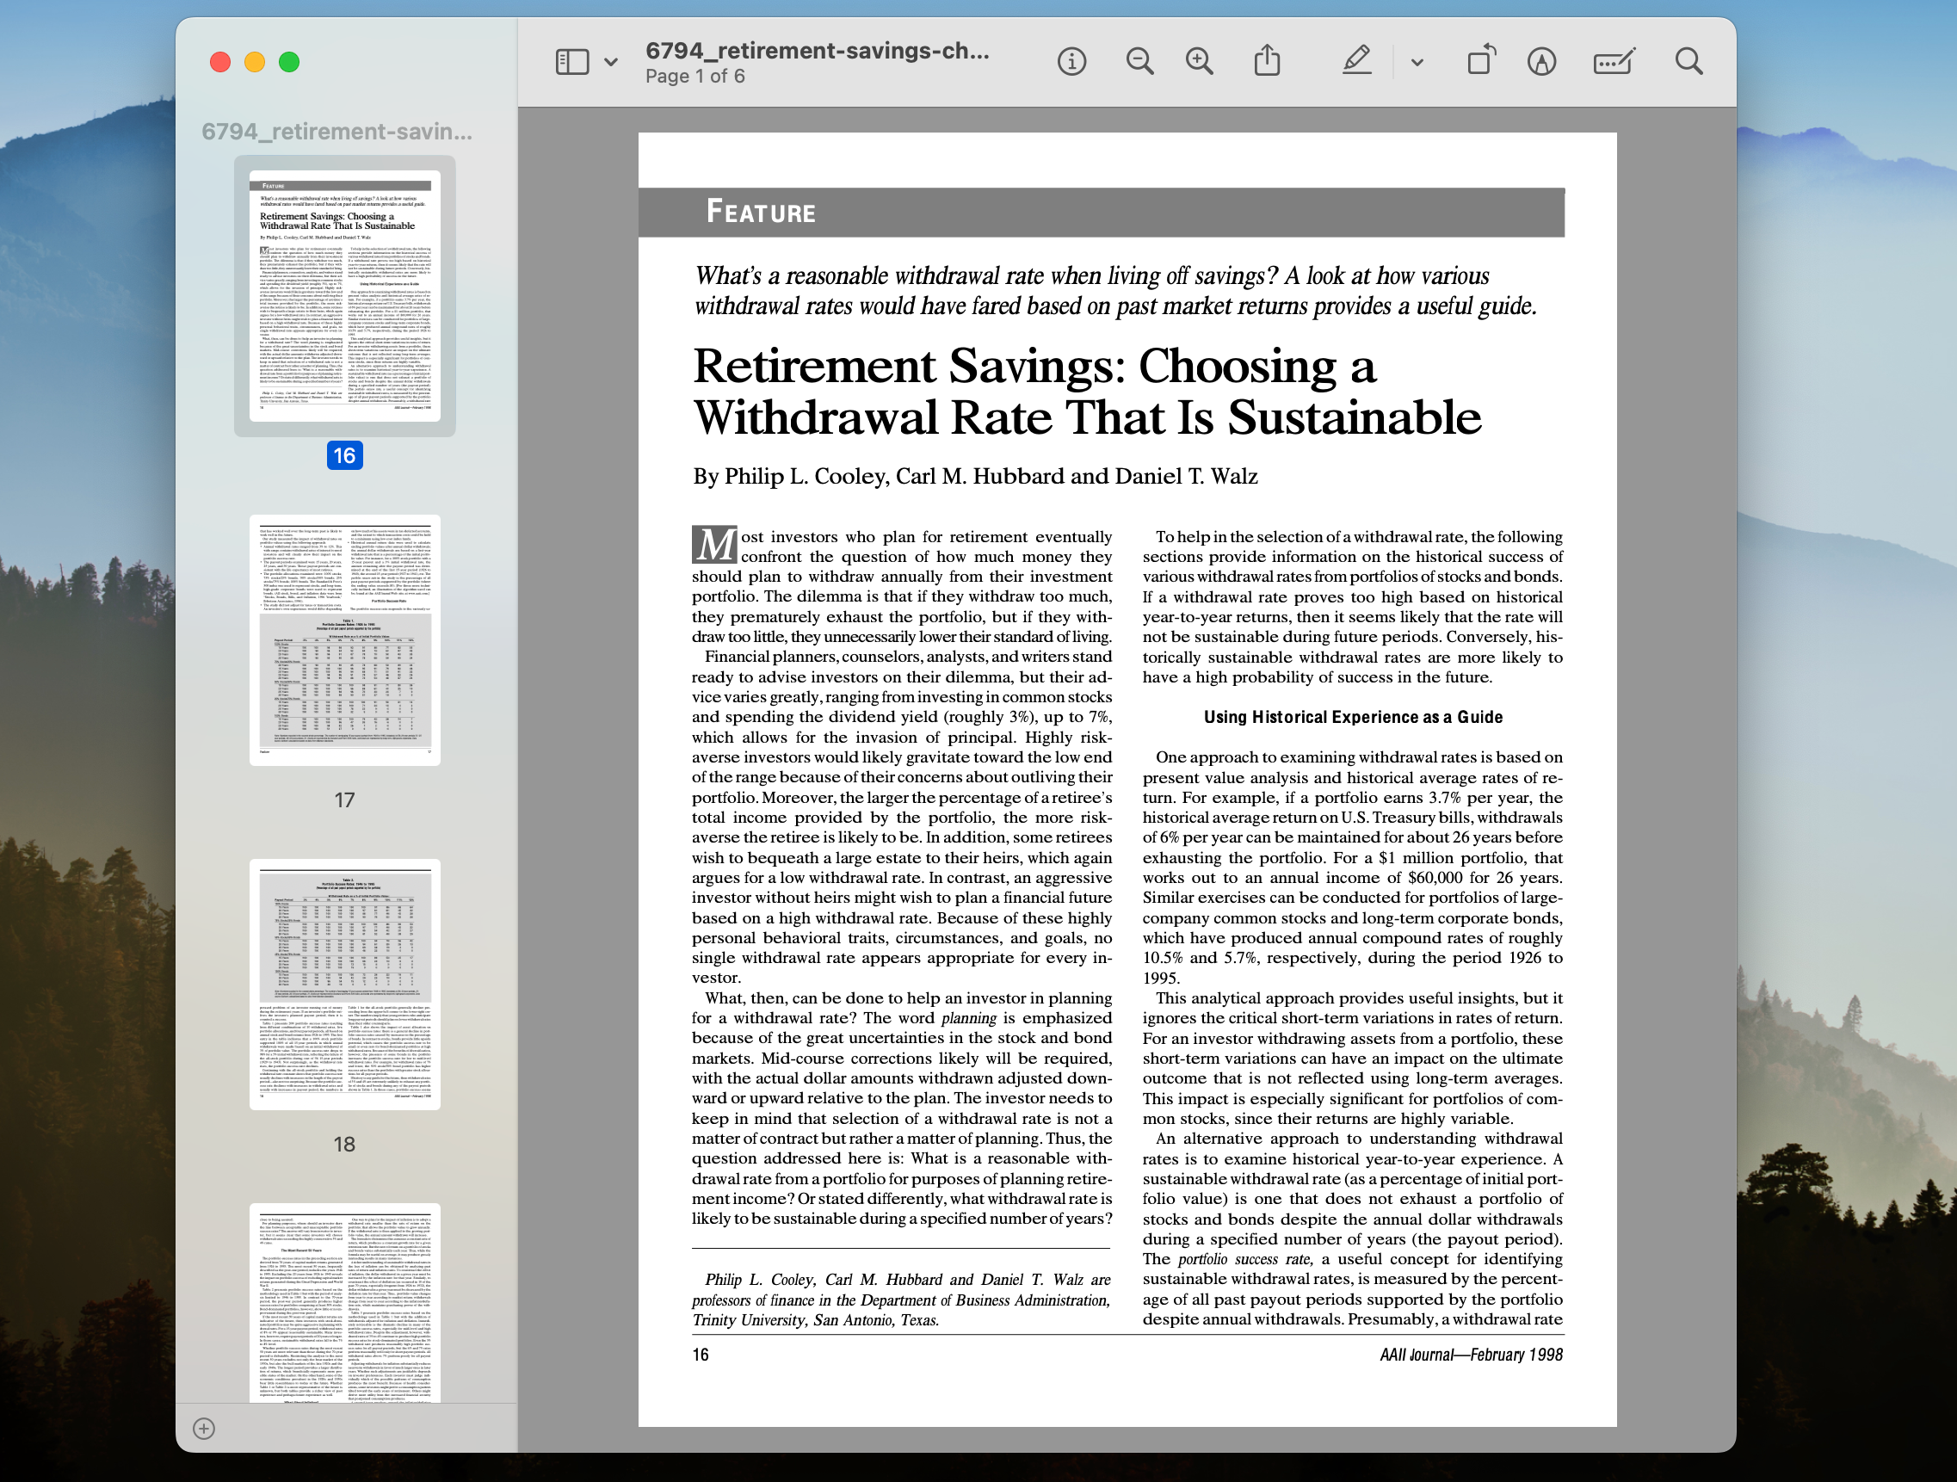Viewport: 1957px width, 1482px height.
Task: Open the Form Filling toolbar icon
Action: (x=1613, y=62)
